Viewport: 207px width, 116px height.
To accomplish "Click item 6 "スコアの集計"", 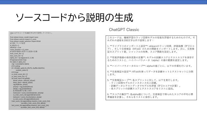I will click(150, 96).
